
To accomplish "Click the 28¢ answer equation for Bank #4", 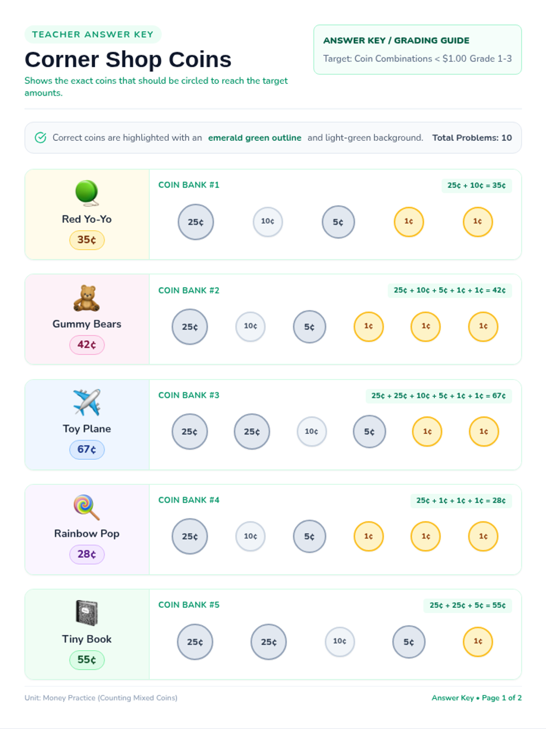I will click(x=461, y=500).
